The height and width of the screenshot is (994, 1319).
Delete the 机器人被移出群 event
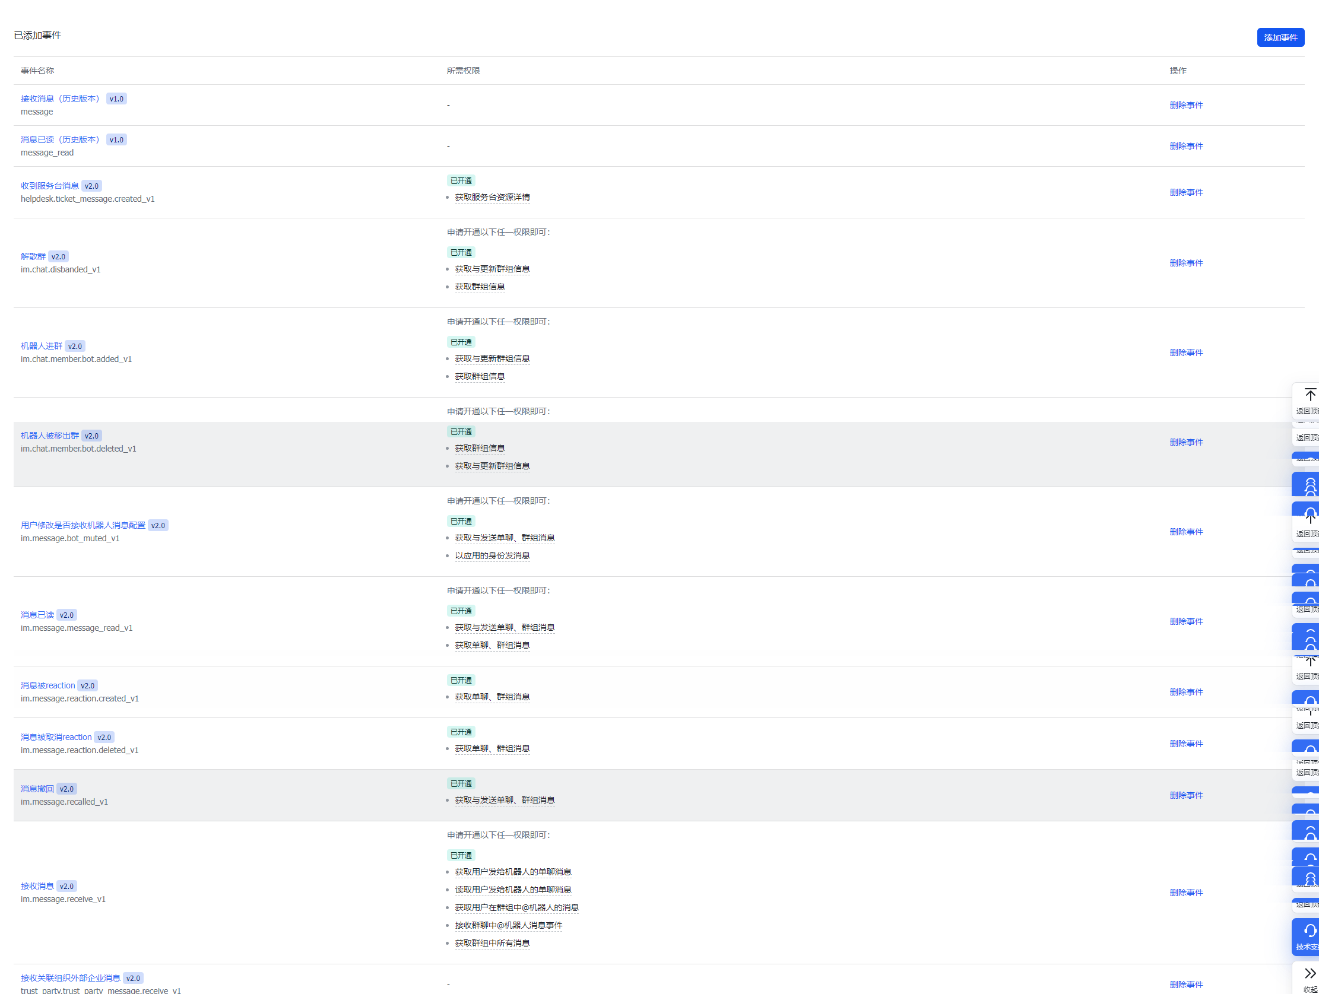pos(1186,442)
